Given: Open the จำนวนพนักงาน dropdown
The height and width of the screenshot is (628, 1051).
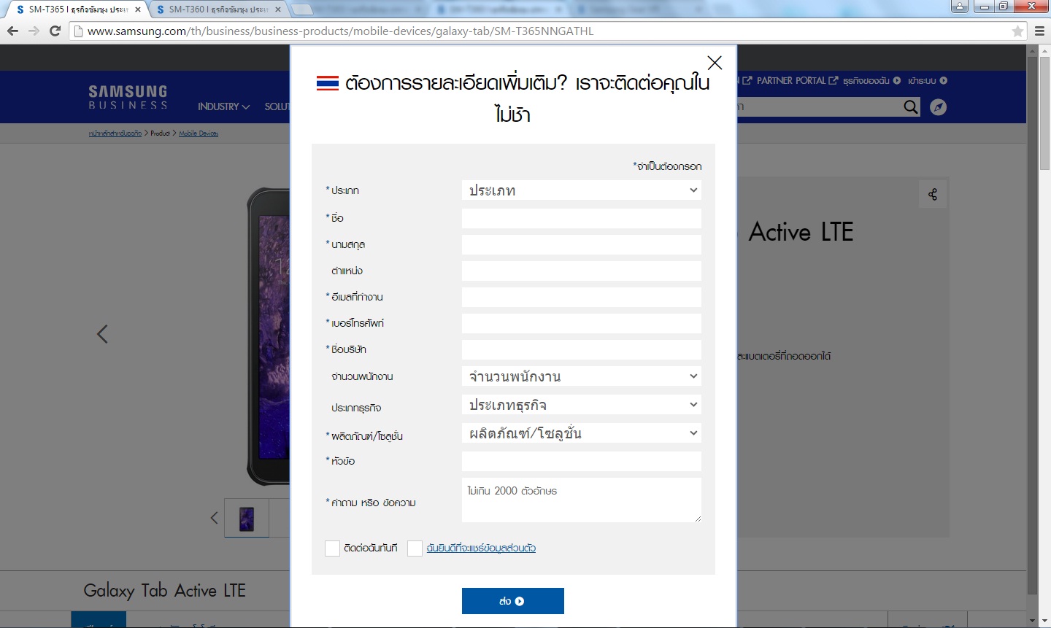Looking at the screenshot, I should [x=582, y=376].
